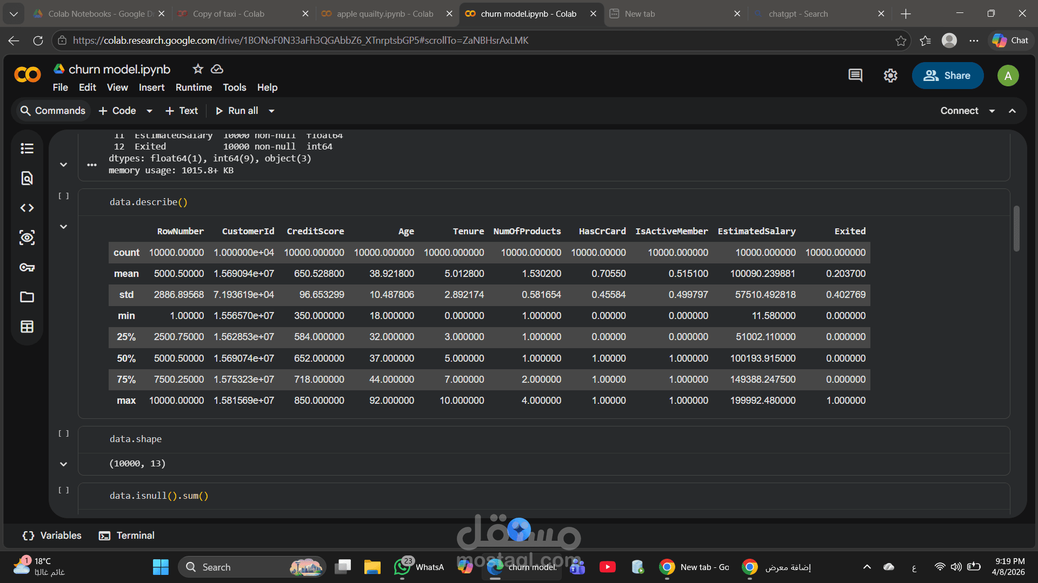Screen dimensions: 1038x583
Task: Open browser settings and more menu
Action: click(974, 40)
